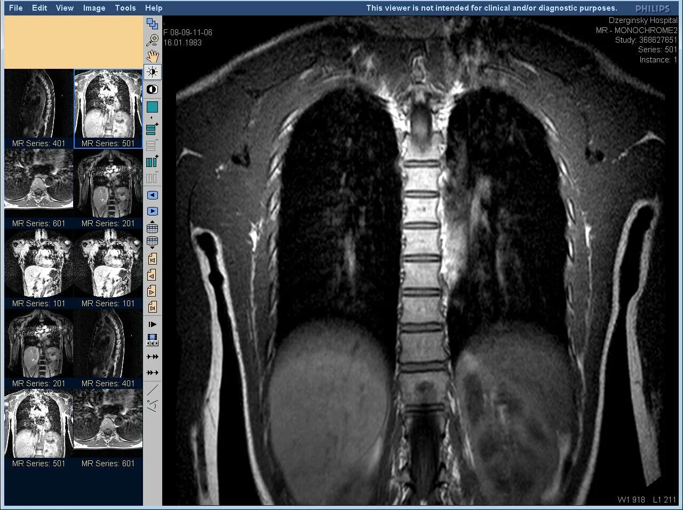The height and width of the screenshot is (510, 683).
Task: Select the highlighted MR Series 501 thumbnail
Action: tap(108, 109)
